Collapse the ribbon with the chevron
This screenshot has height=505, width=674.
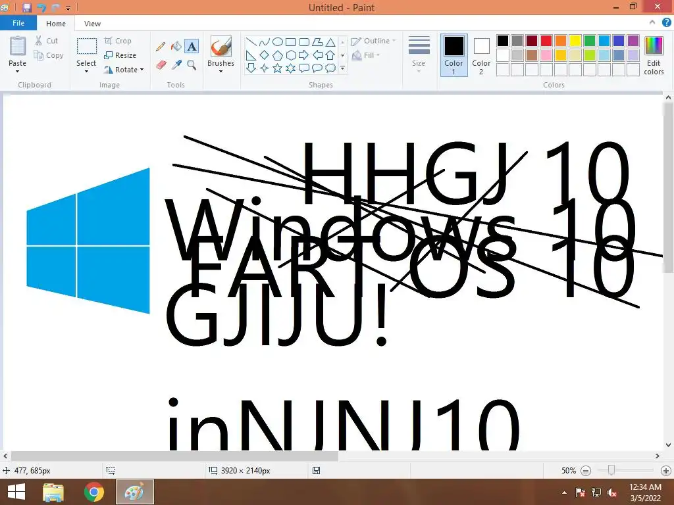coord(652,22)
